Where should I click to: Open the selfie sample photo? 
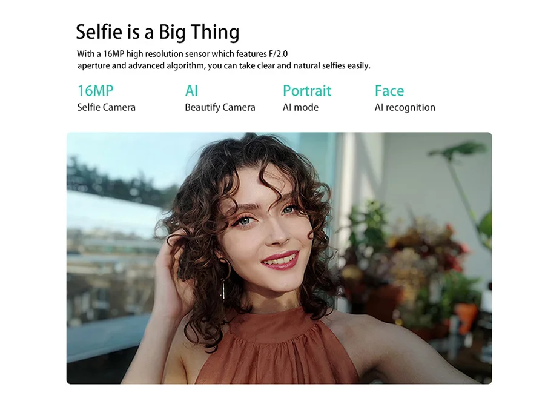(279, 258)
